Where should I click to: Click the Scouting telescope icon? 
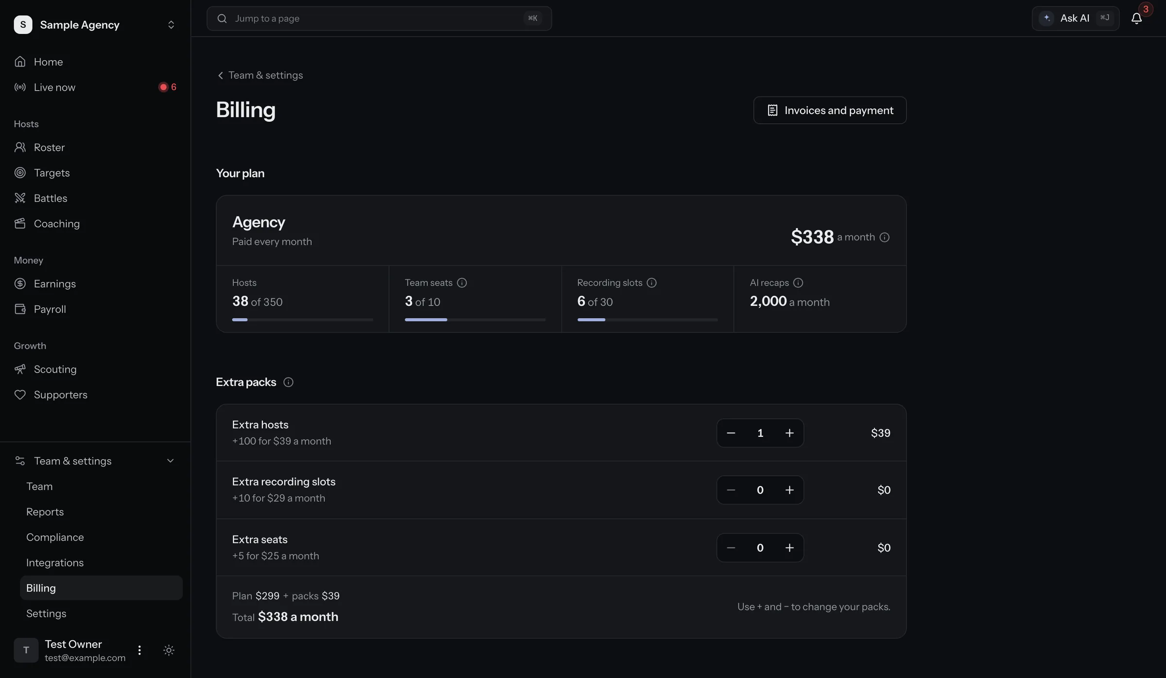(x=20, y=369)
